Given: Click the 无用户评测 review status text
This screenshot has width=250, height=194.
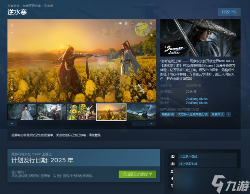Looking at the screenshot, I should pos(193,86).
